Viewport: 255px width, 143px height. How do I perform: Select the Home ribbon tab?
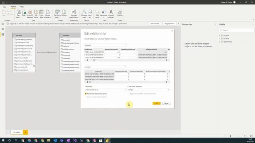tap(13, 7)
